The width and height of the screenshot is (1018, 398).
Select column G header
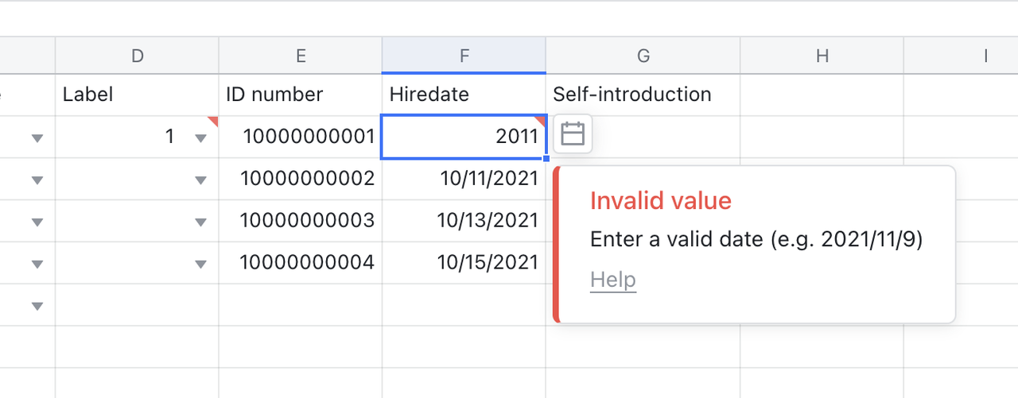click(x=643, y=56)
